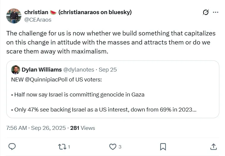
Task: Open christian's profile picture
Action: [x=14, y=16]
